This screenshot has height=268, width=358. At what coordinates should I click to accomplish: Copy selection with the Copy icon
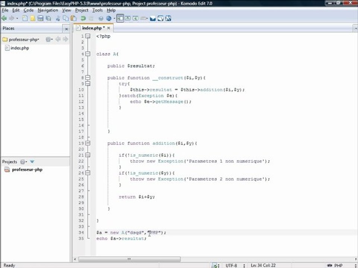point(66,18)
